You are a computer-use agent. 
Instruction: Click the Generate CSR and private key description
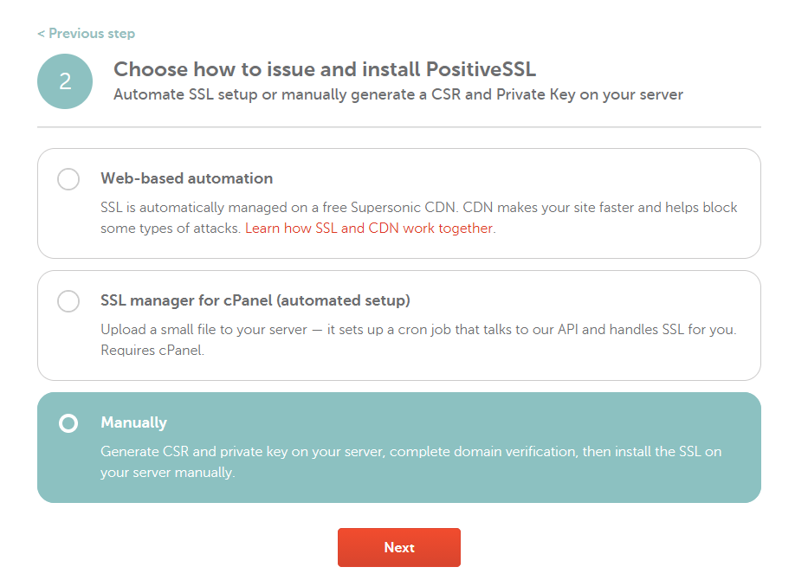pyautogui.click(x=410, y=452)
